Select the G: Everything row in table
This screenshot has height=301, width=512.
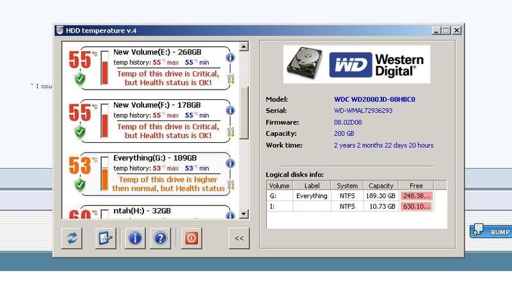(x=312, y=196)
